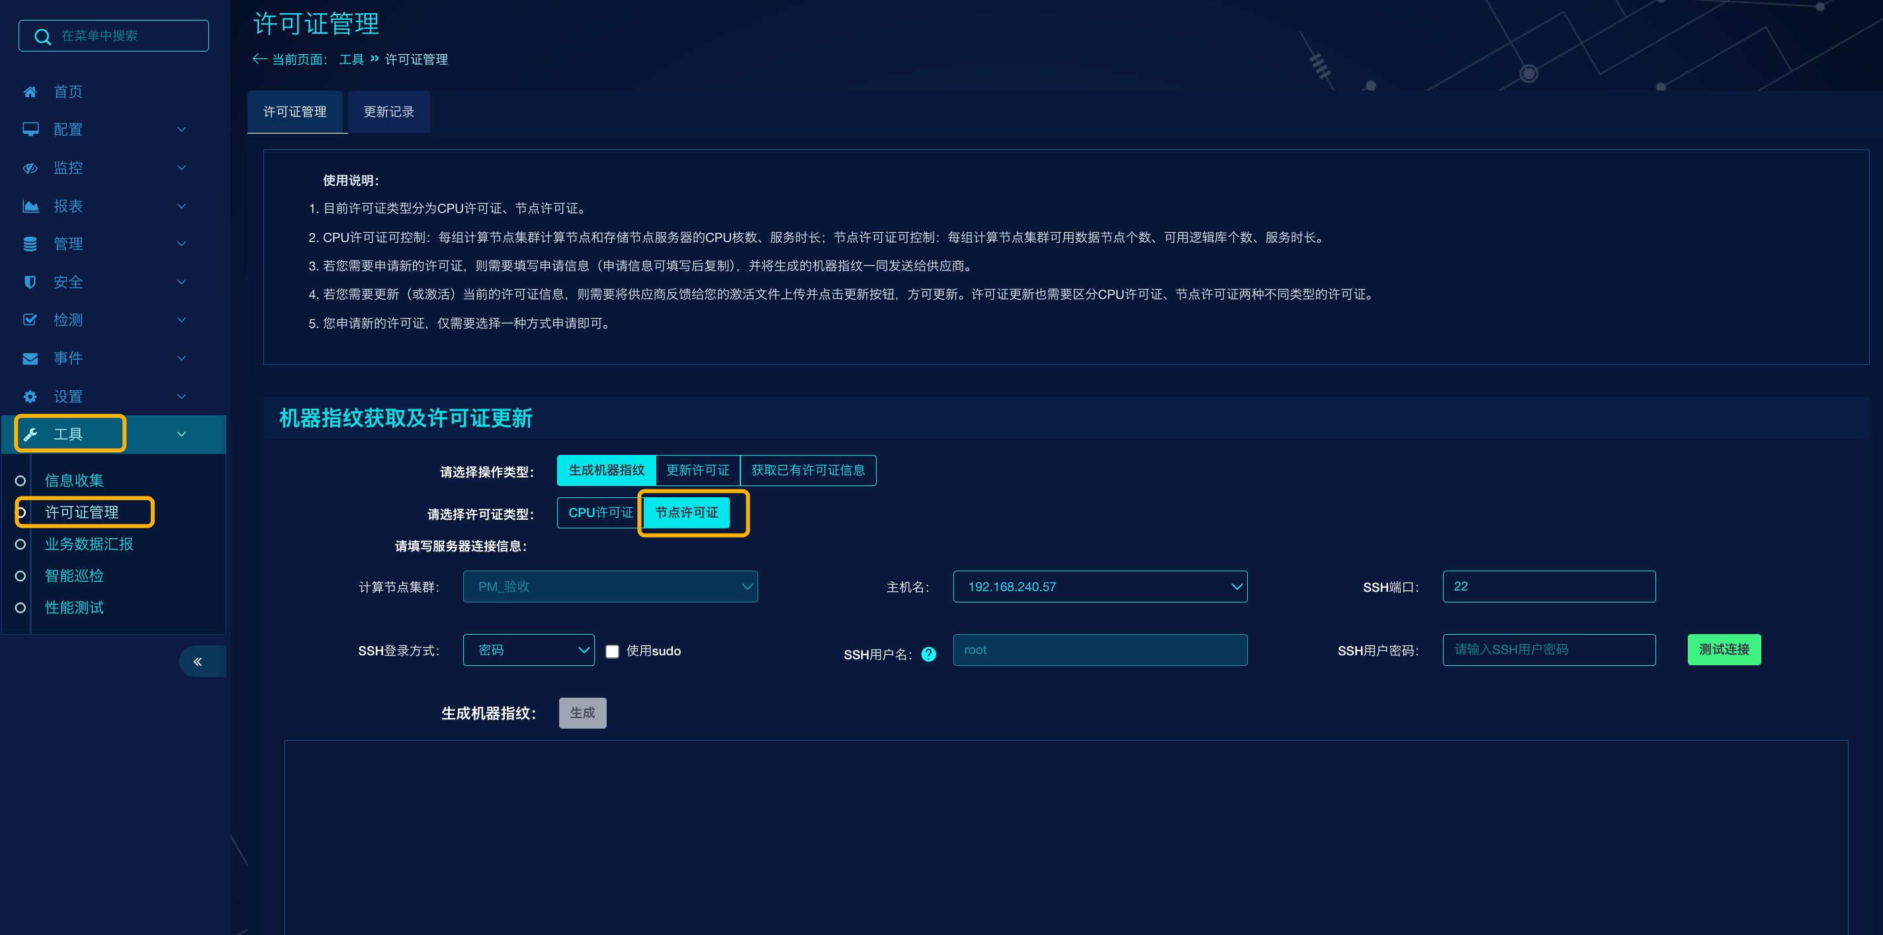Select 更新许可证 operation type
The image size is (1883, 935).
697,470
